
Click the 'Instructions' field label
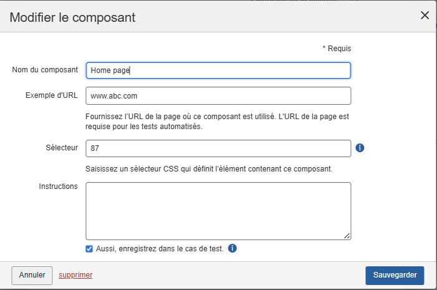[58, 186]
